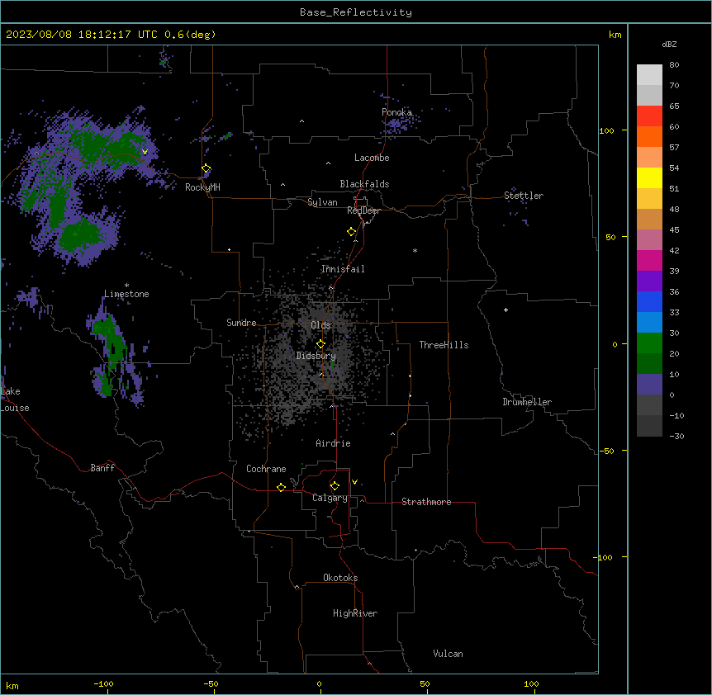Select the Okotoks label
712x695 pixels.
pyautogui.click(x=340, y=578)
